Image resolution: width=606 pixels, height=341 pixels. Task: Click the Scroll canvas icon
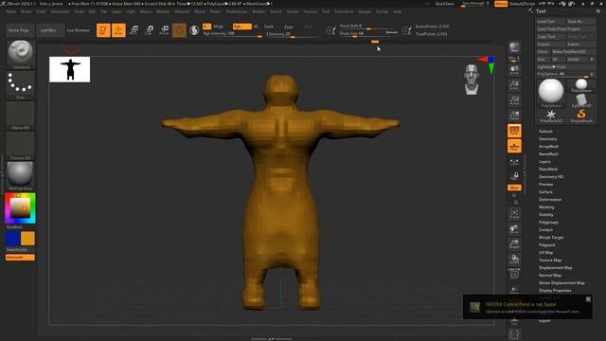click(x=514, y=70)
